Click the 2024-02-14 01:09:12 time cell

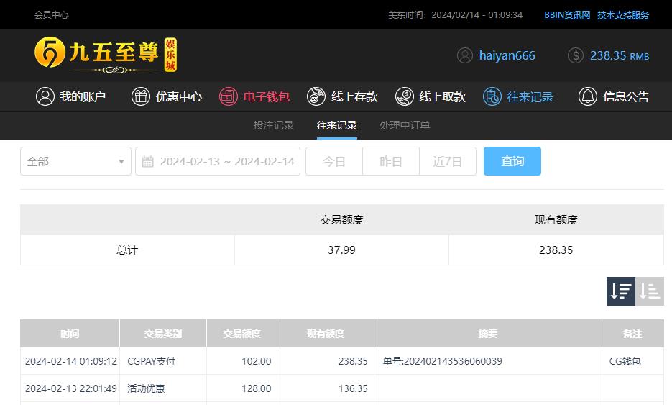pyautogui.click(x=71, y=361)
